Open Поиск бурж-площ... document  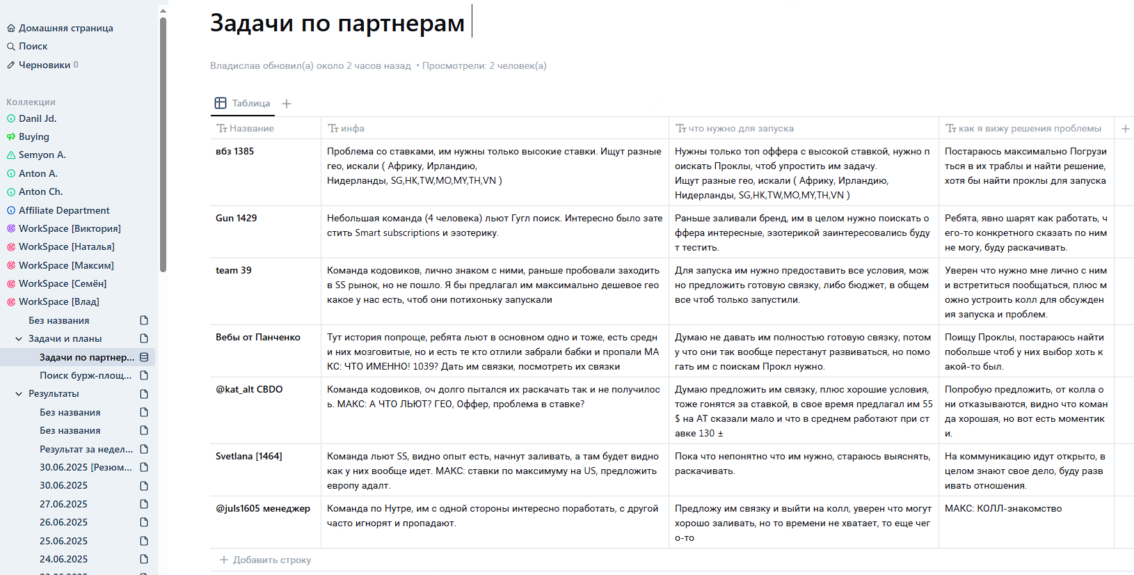pos(86,375)
